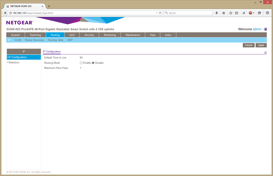Open a new browser tab with plus

[49, 6]
